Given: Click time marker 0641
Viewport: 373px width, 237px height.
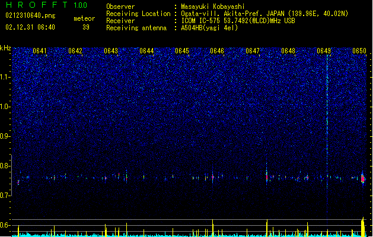Looking at the screenshot, I should tap(40, 51).
